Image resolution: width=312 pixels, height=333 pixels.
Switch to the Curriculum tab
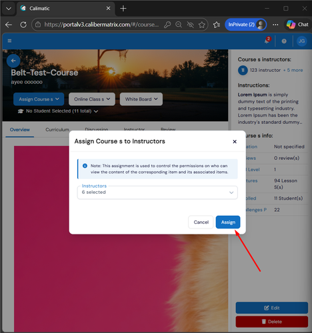tap(57, 130)
